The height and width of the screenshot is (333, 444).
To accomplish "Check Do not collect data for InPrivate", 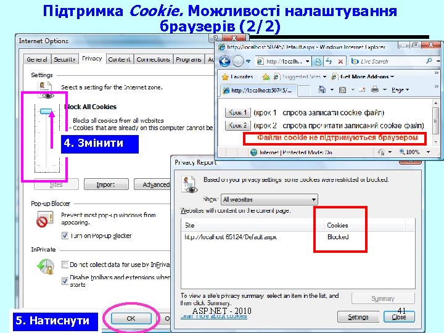I will click(65, 265).
